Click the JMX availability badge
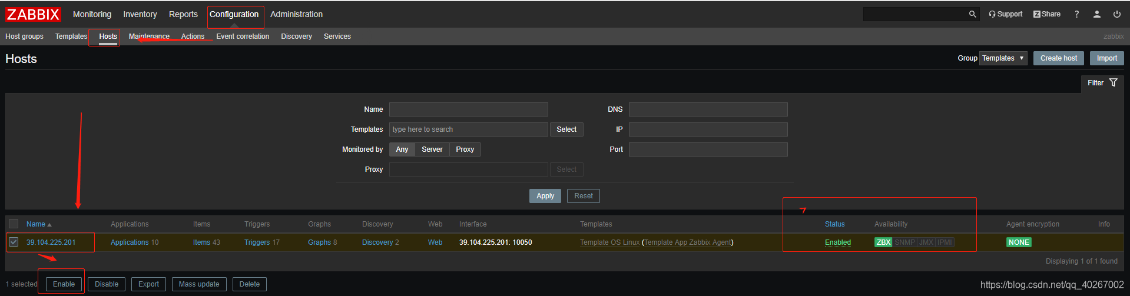Image resolution: width=1130 pixels, height=296 pixels. [x=926, y=242]
